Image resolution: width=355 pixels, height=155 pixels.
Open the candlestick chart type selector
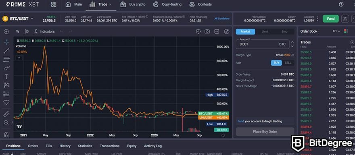[x=27, y=32]
